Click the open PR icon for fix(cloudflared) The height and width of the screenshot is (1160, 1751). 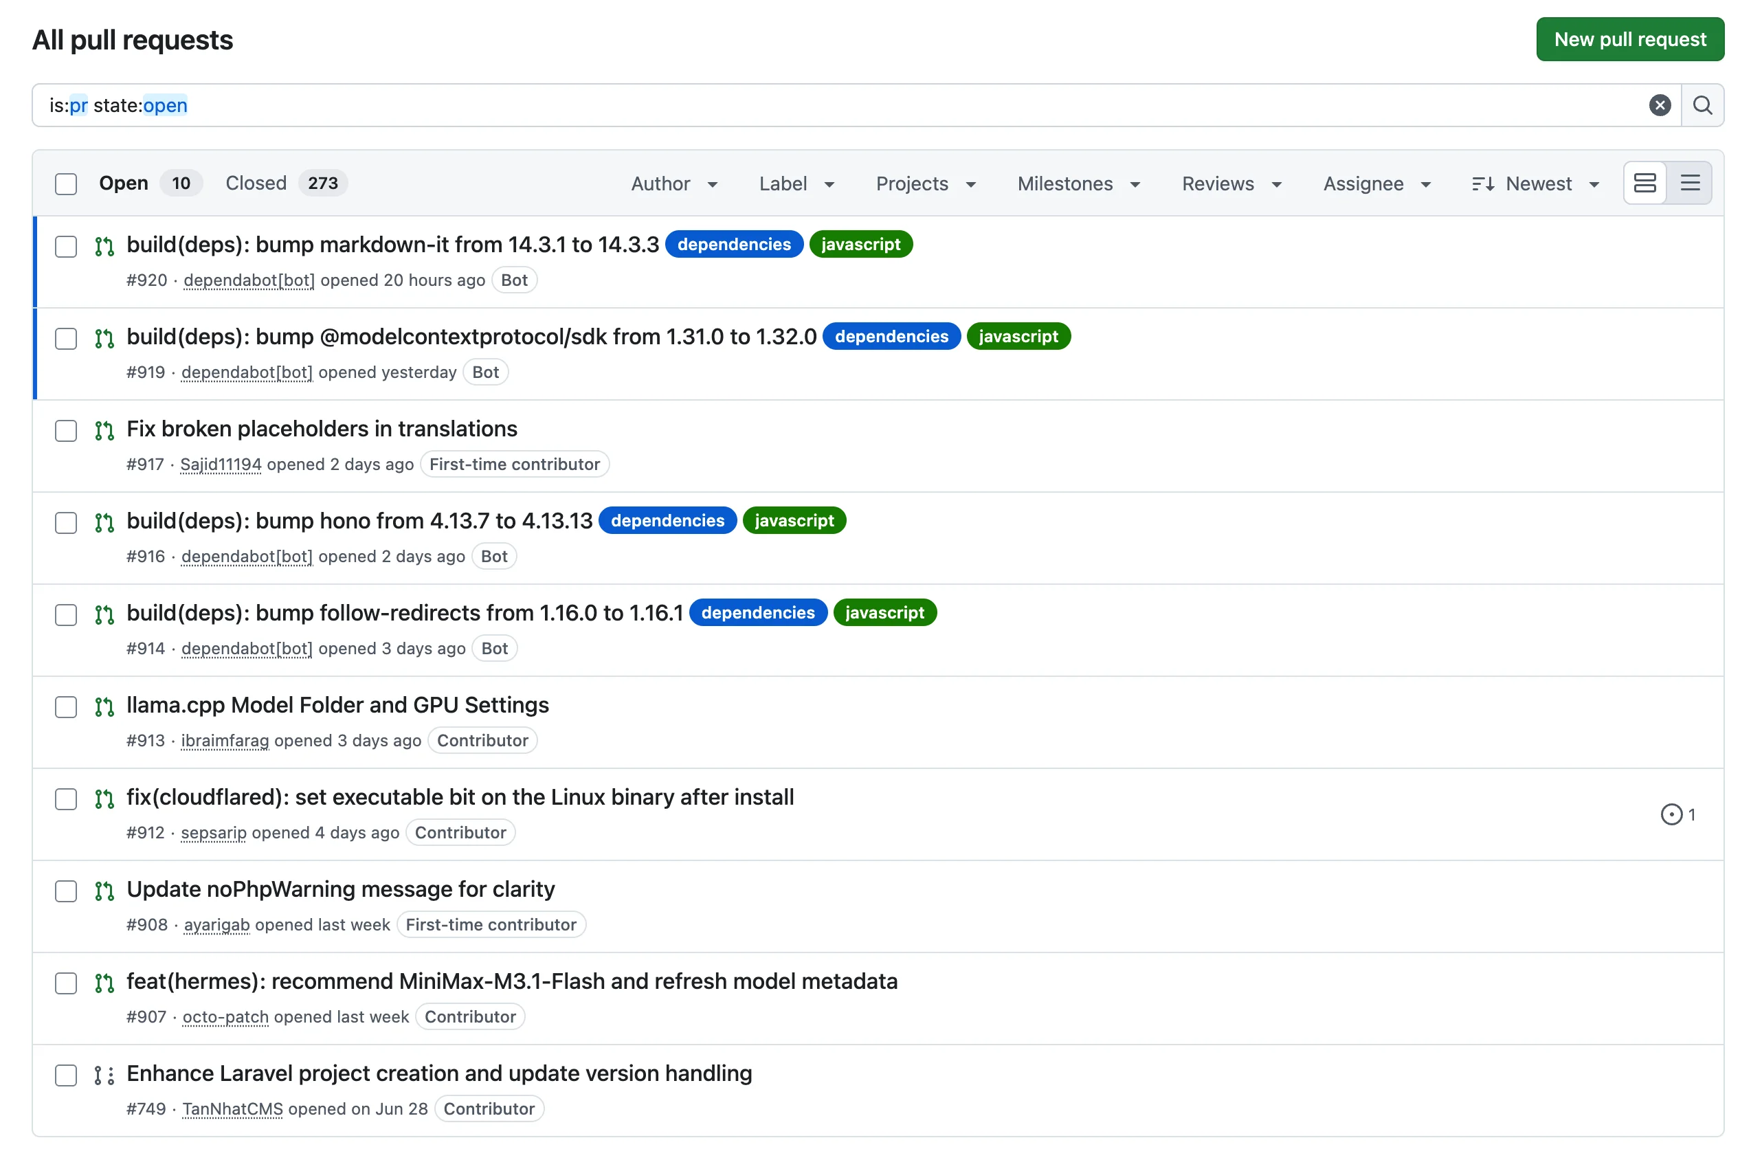tap(104, 799)
